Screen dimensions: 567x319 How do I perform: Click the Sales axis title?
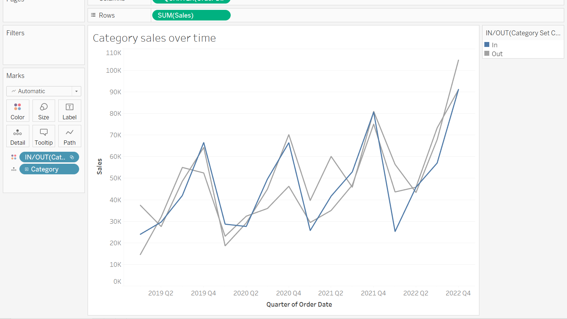[x=100, y=167]
